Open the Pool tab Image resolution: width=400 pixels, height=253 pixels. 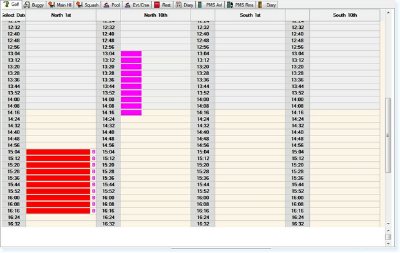111,5
